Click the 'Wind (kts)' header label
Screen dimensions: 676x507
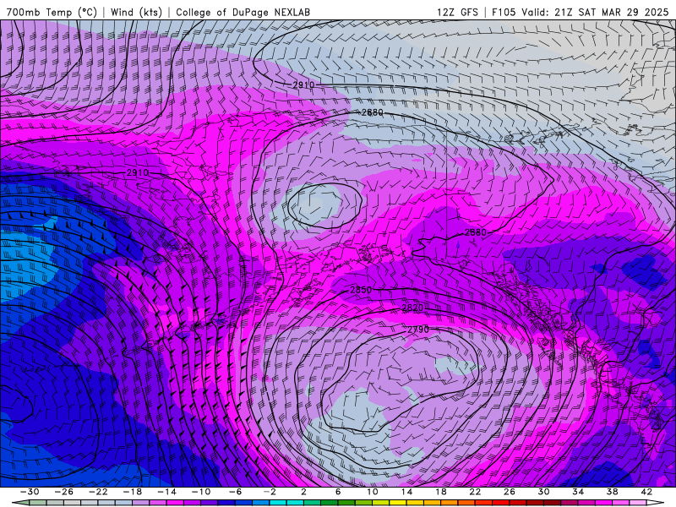click(x=136, y=12)
